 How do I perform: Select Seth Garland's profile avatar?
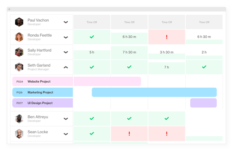19,67
